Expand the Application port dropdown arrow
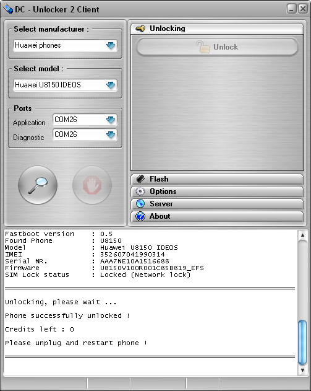Image resolution: width=311 pixels, height=391 pixels. pyautogui.click(x=111, y=120)
